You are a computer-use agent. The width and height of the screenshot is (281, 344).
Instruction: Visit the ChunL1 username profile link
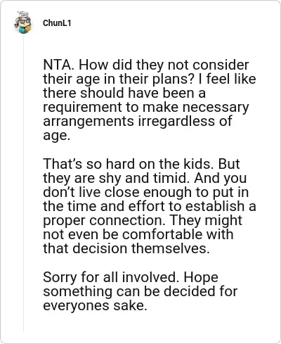tap(57, 23)
